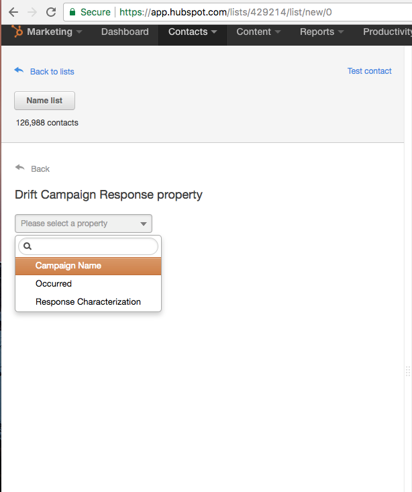Expand the Reports navigation menu
Screen dimensions: 412x492
(321, 32)
